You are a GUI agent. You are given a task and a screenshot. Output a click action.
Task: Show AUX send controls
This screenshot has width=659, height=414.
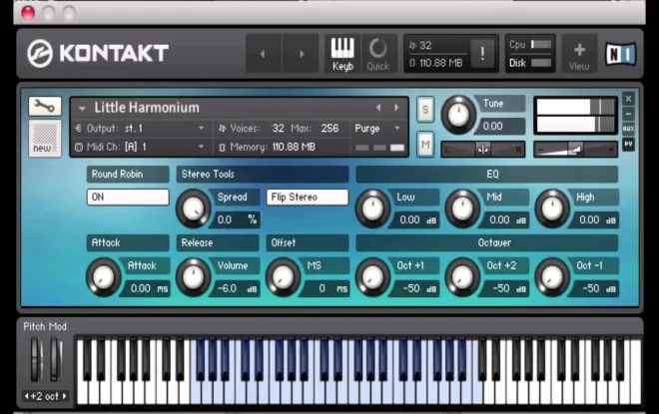pos(628,129)
